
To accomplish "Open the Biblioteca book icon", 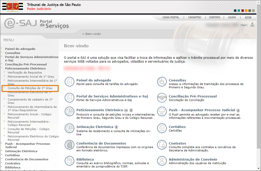I will click(70, 161).
